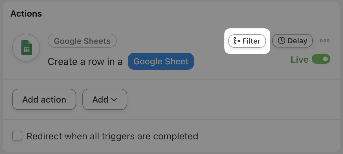Click the chevron arrow on Add

pyautogui.click(x=114, y=99)
